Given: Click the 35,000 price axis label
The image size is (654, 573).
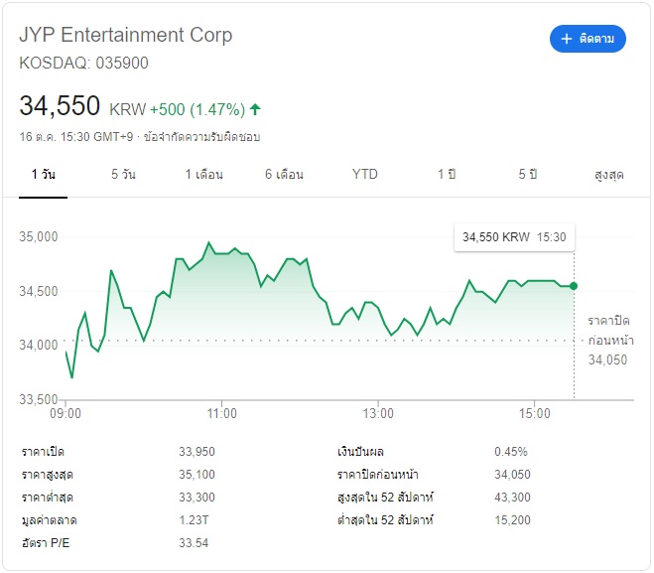Looking at the screenshot, I should point(39,237).
